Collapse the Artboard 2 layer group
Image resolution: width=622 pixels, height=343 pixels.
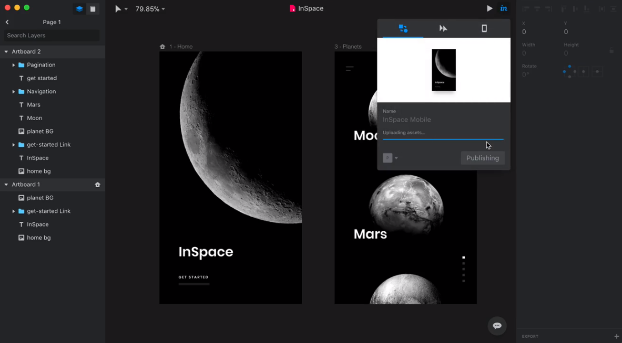6,51
